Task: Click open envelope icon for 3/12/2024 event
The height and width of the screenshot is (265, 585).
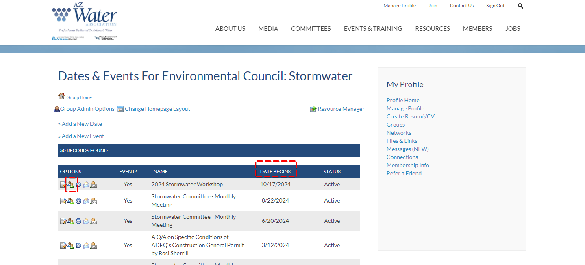Action: (86, 246)
